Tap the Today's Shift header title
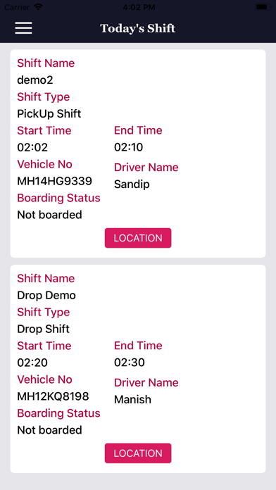This screenshot has width=276, height=490. pyautogui.click(x=138, y=28)
